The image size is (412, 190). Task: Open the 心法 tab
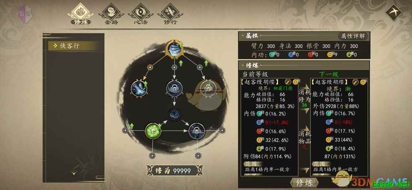(141, 14)
